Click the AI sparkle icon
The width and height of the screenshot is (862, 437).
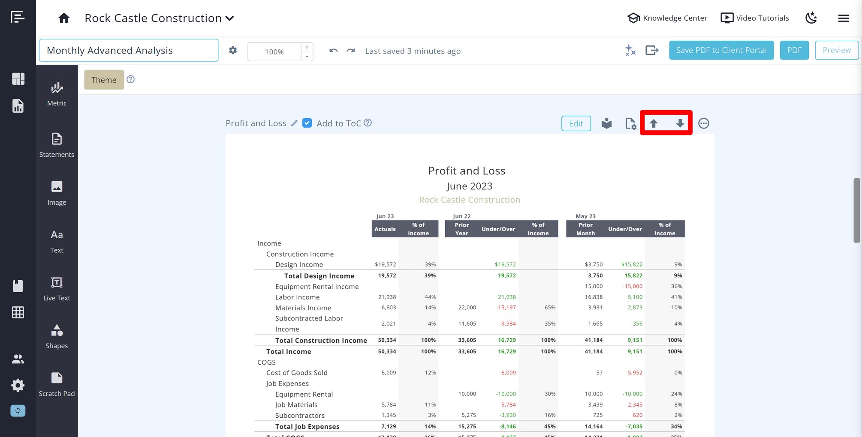pyautogui.click(x=630, y=51)
